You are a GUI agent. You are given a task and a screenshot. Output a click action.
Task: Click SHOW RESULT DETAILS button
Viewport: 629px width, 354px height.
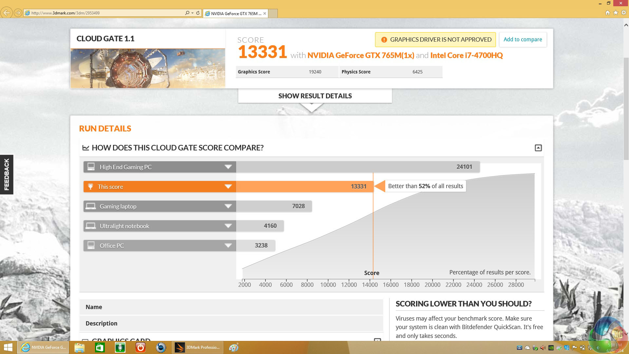[x=315, y=96]
